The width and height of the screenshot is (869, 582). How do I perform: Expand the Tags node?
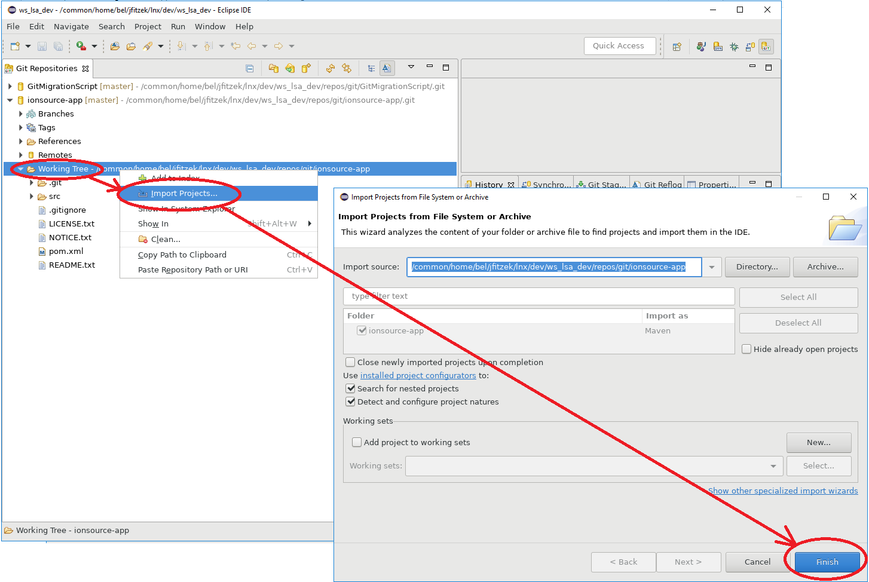[x=21, y=127]
